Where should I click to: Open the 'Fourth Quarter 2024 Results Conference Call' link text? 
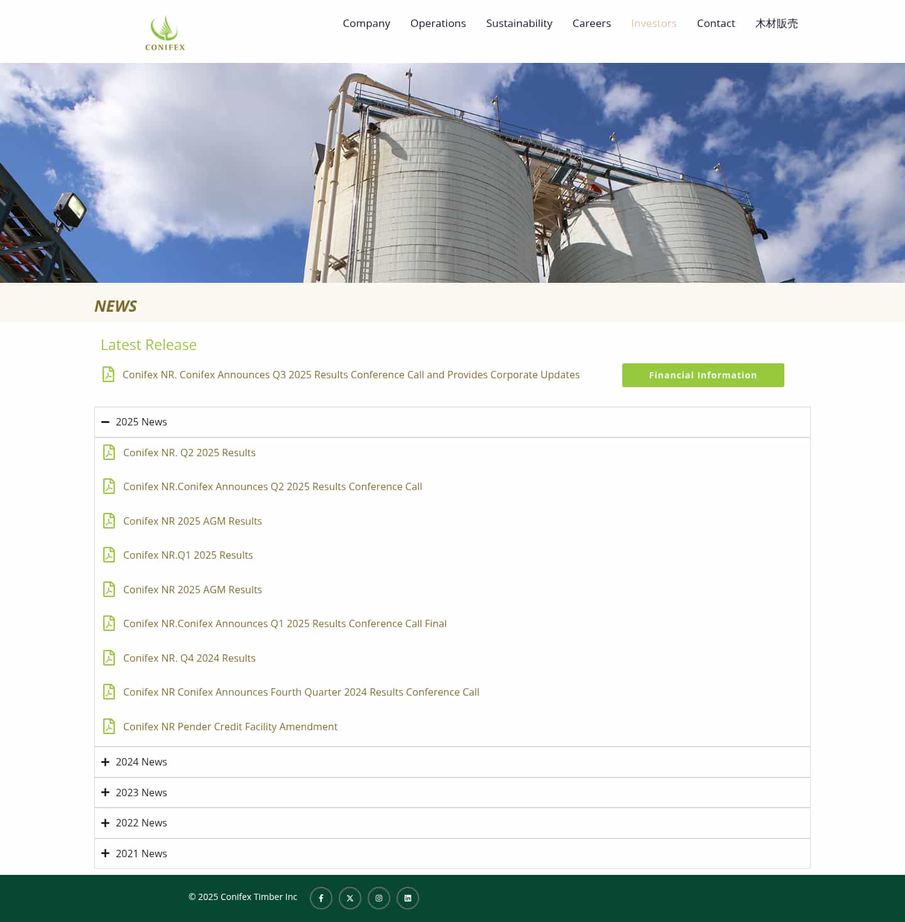[301, 692]
